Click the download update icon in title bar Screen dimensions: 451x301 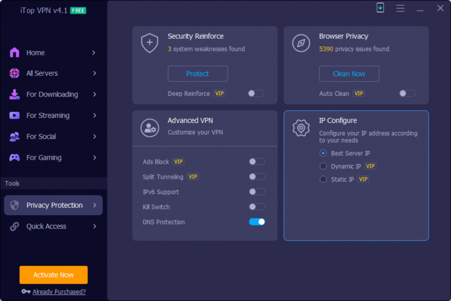(x=380, y=8)
